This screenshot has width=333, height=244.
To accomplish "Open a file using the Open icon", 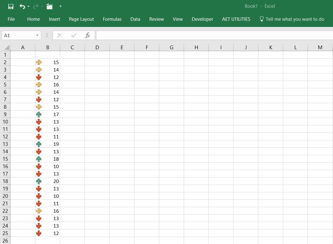I will (49, 6).
